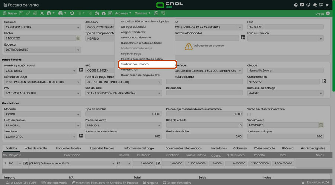Image resolution: width=335 pixels, height=185 pixels.
Task: Select Registrar pago menu entry
Action: (x=131, y=54)
